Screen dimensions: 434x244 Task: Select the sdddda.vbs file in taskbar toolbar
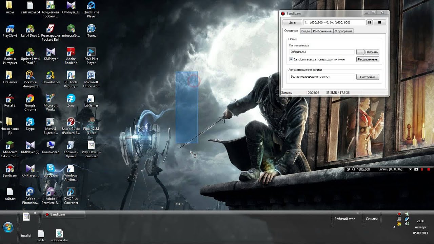59,236
